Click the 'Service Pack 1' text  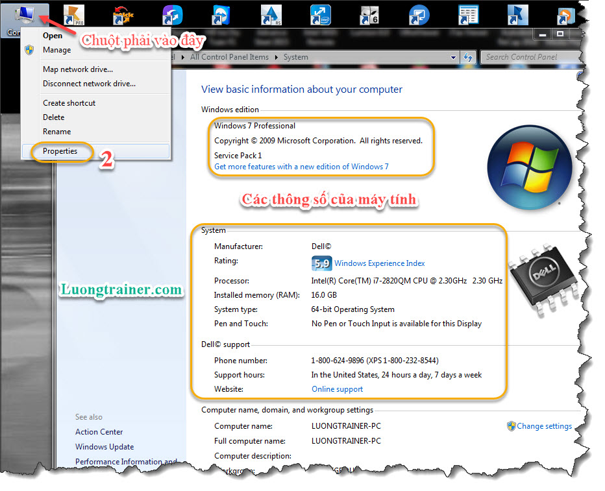(x=238, y=155)
